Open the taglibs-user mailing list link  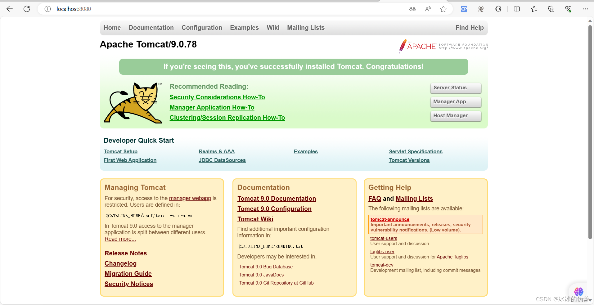point(382,252)
